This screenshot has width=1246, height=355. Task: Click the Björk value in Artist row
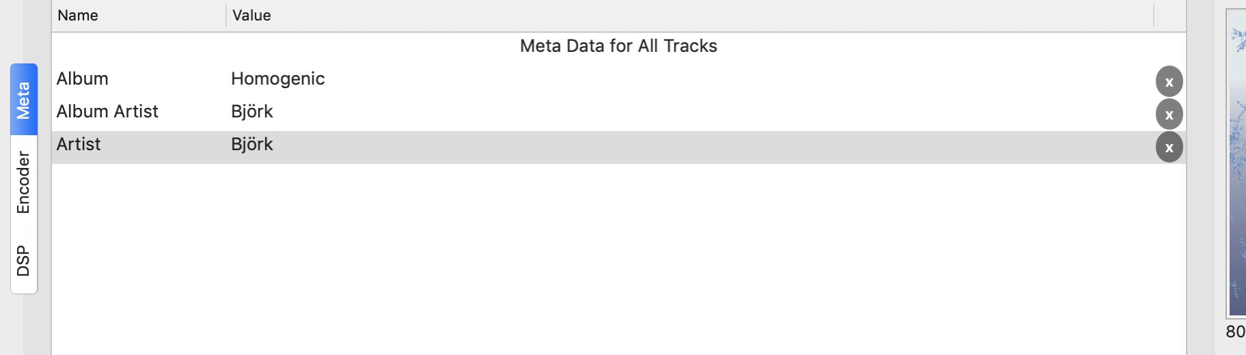252,145
